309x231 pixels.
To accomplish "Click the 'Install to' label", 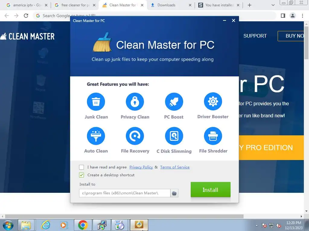I will tap(87, 184).
